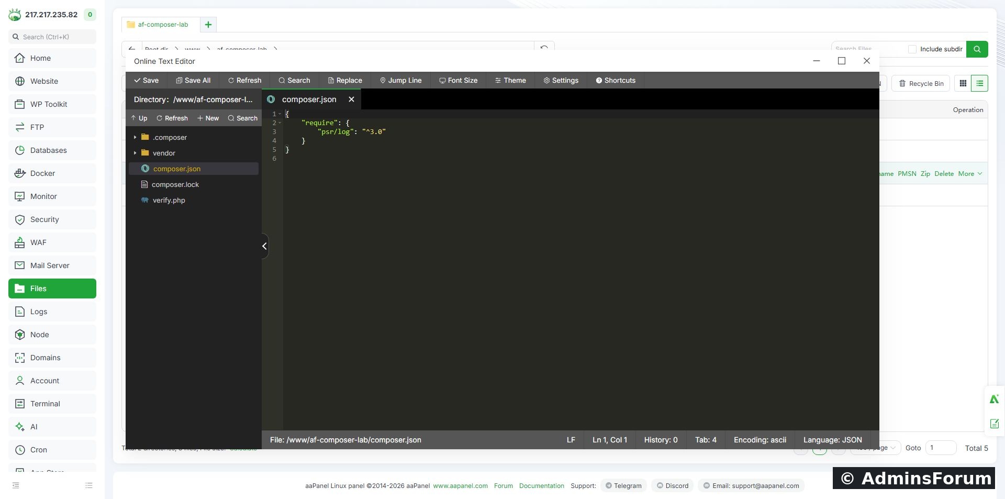Save the current file in editor

tap(146, 80)
